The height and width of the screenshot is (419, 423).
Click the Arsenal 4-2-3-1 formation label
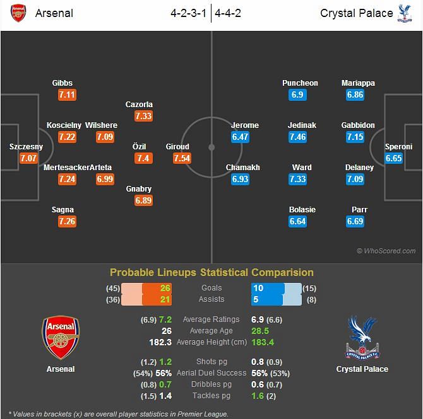pos(189,13)
